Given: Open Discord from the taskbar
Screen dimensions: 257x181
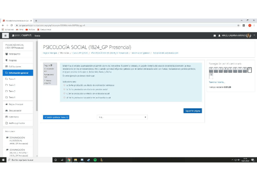Looking at the screenshot, I should (x=82, y=160).
